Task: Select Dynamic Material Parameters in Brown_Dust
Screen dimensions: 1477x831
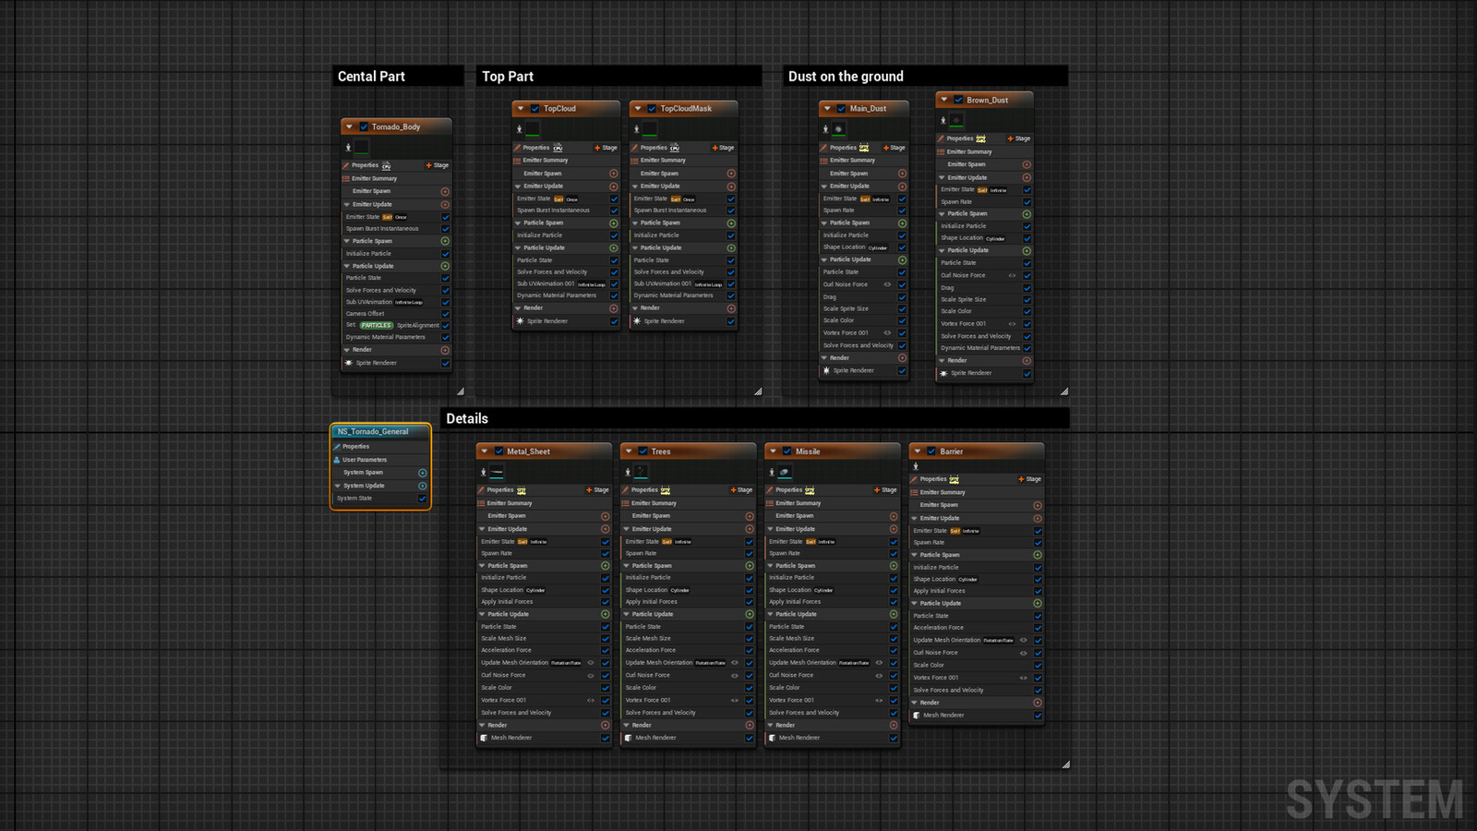Action: pyautogui.click(x=979, y=348)
